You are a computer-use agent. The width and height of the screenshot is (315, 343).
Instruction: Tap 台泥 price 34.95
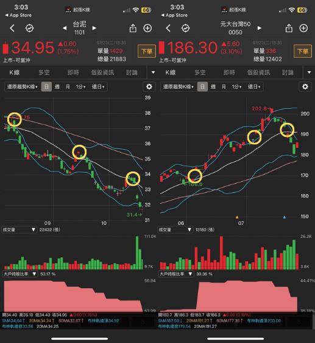coord(32,47)
